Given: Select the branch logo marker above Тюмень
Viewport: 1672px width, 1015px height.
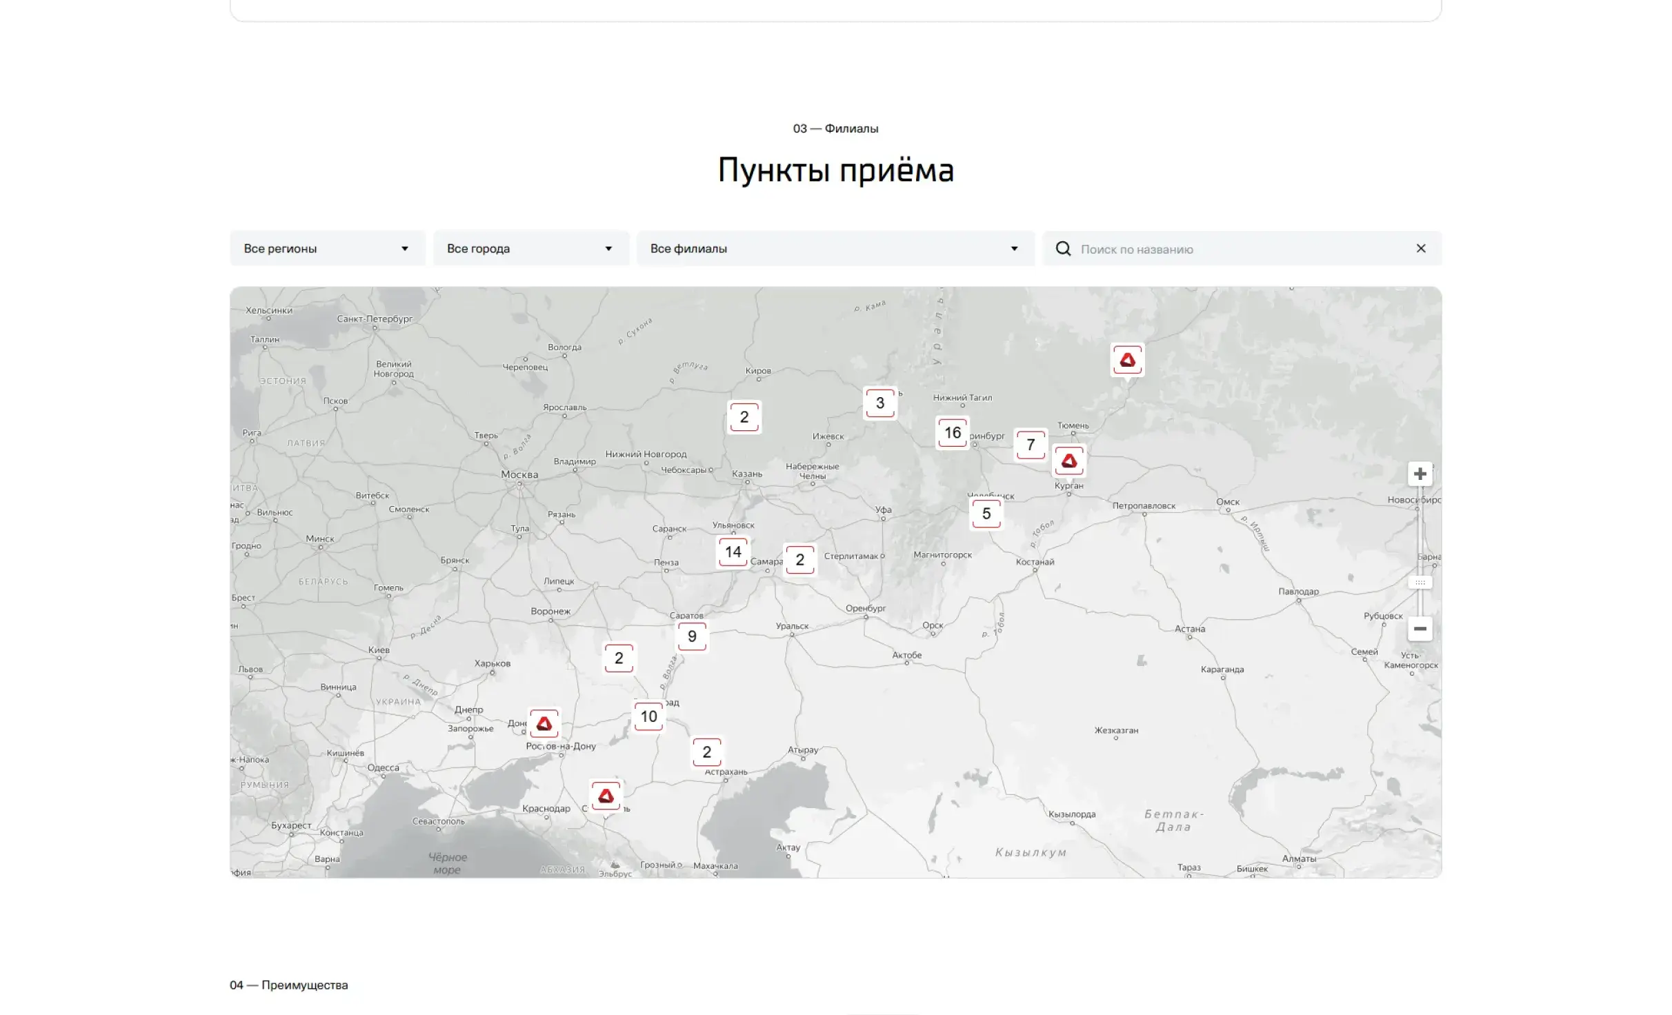Looking at the screenshot, I should 1126,360.
